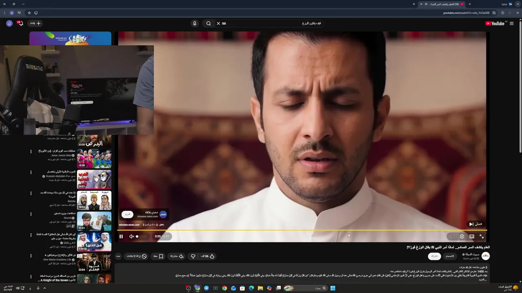Viewport: 522px width, 293px height.
Task: Click the subscribe button
Action: [435, 256]
